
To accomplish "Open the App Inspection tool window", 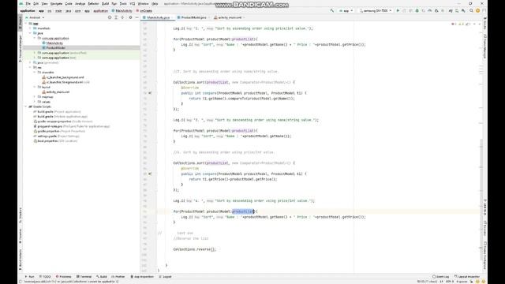I will coord(142,277).
